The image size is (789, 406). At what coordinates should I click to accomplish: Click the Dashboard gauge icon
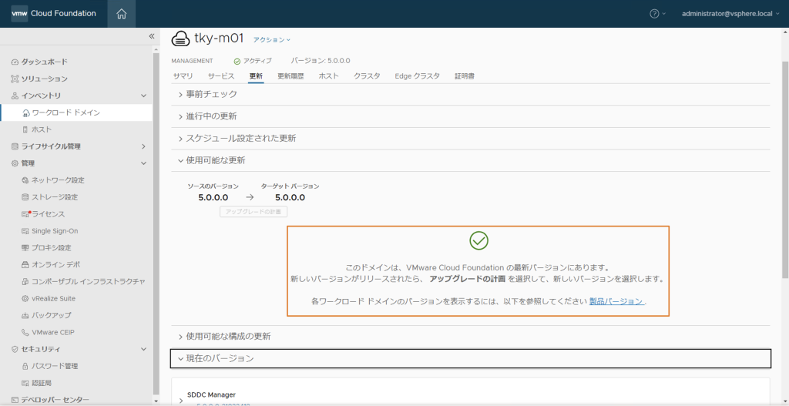tap(15, 62)
